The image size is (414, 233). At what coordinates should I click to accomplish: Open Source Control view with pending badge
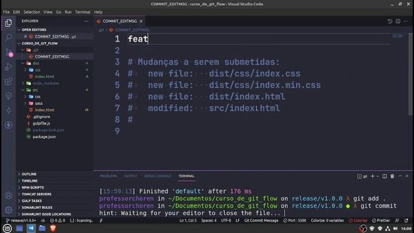click(8, 52)
